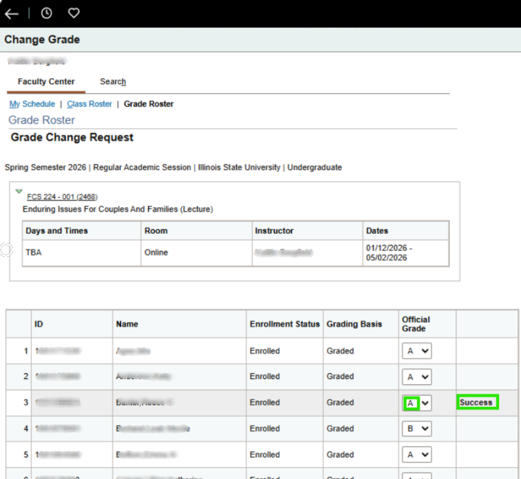Open the FCS 224 - 001 (2468) link
Screen dimensions: 521x479
pyautogui.click(x=62, y=197)
